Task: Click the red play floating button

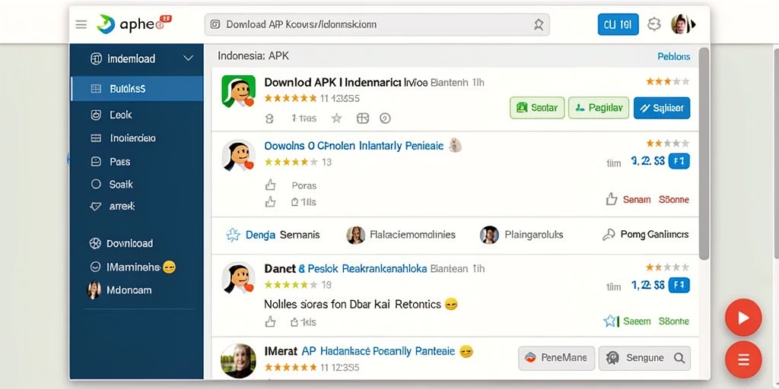Action: (x=743, y=318)
